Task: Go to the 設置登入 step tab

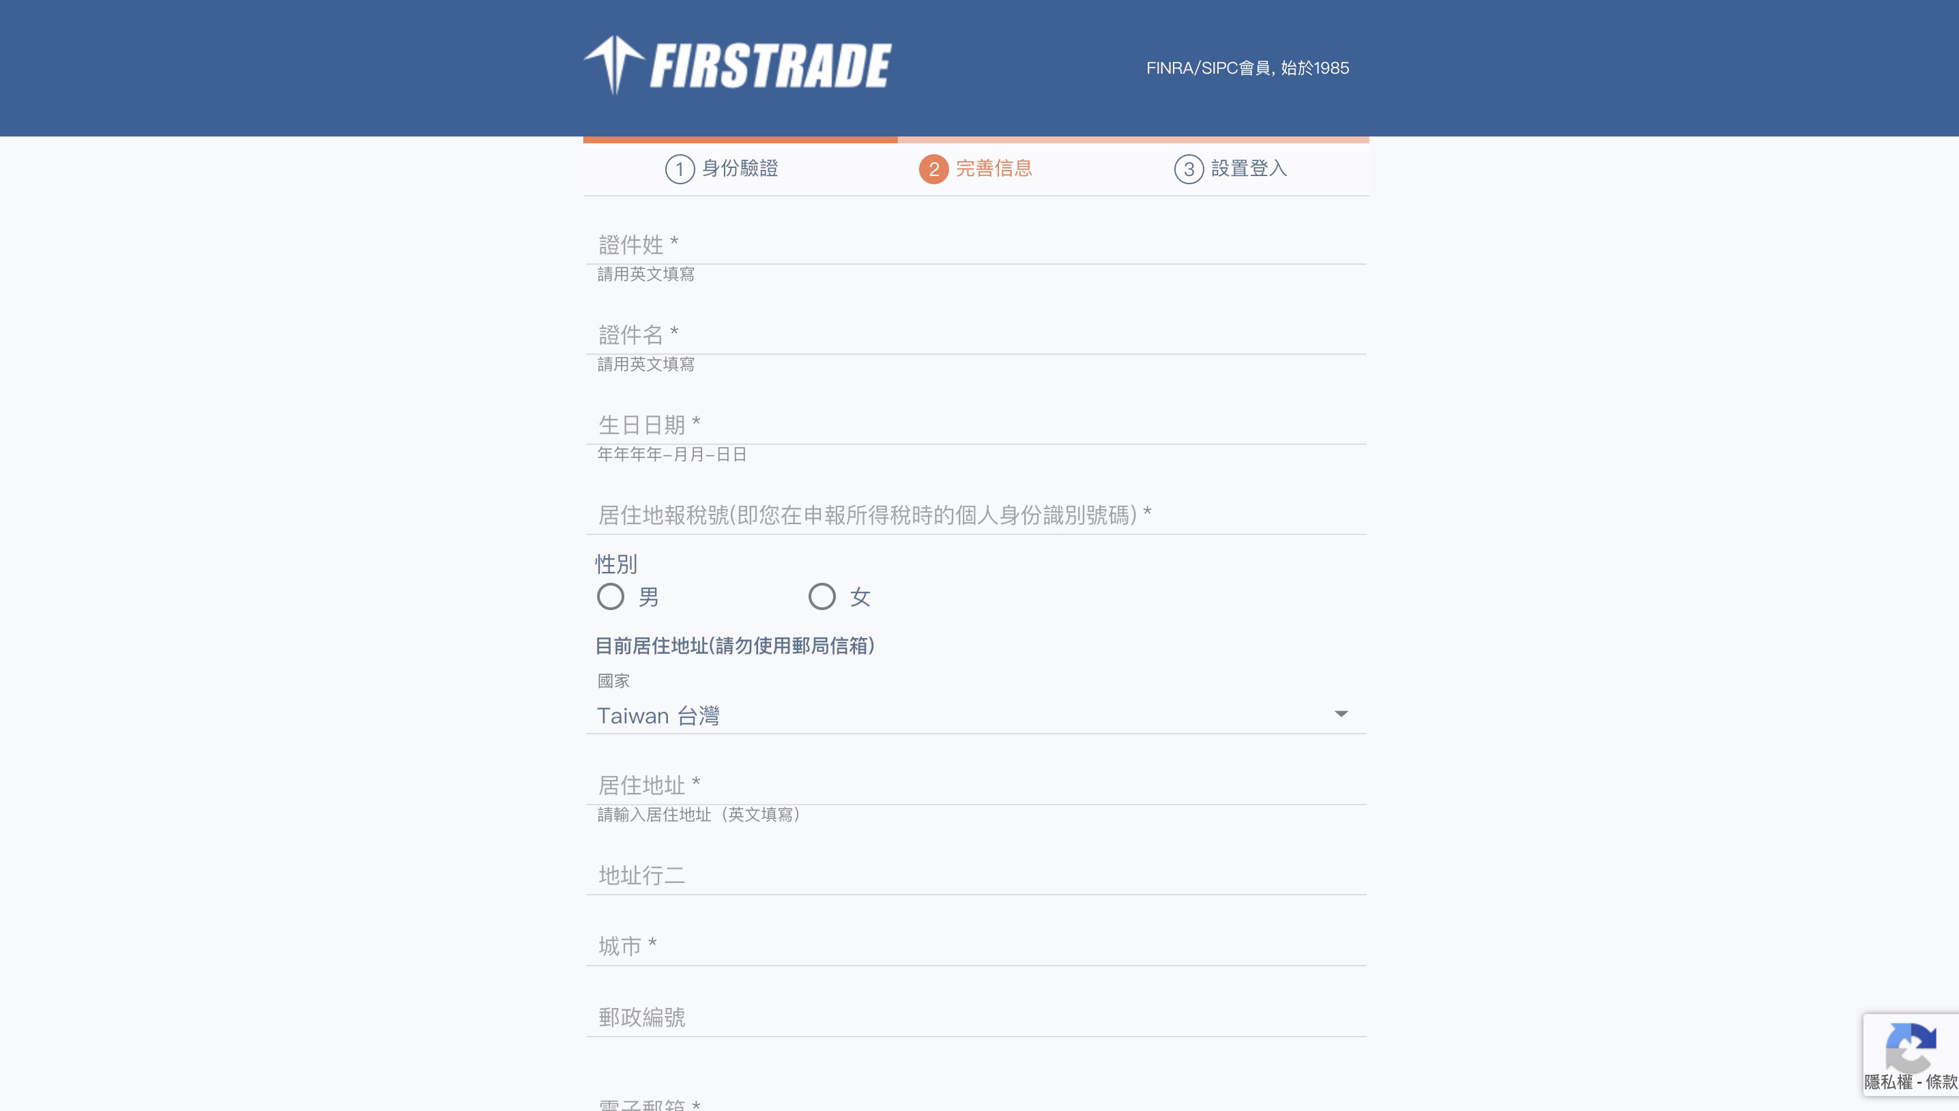Action: (1230, 169)
